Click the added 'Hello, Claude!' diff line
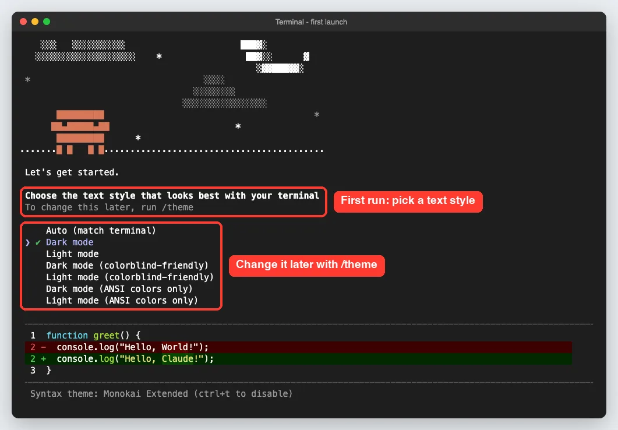This screenshot has height=430, width=618. tap(298, 359)
